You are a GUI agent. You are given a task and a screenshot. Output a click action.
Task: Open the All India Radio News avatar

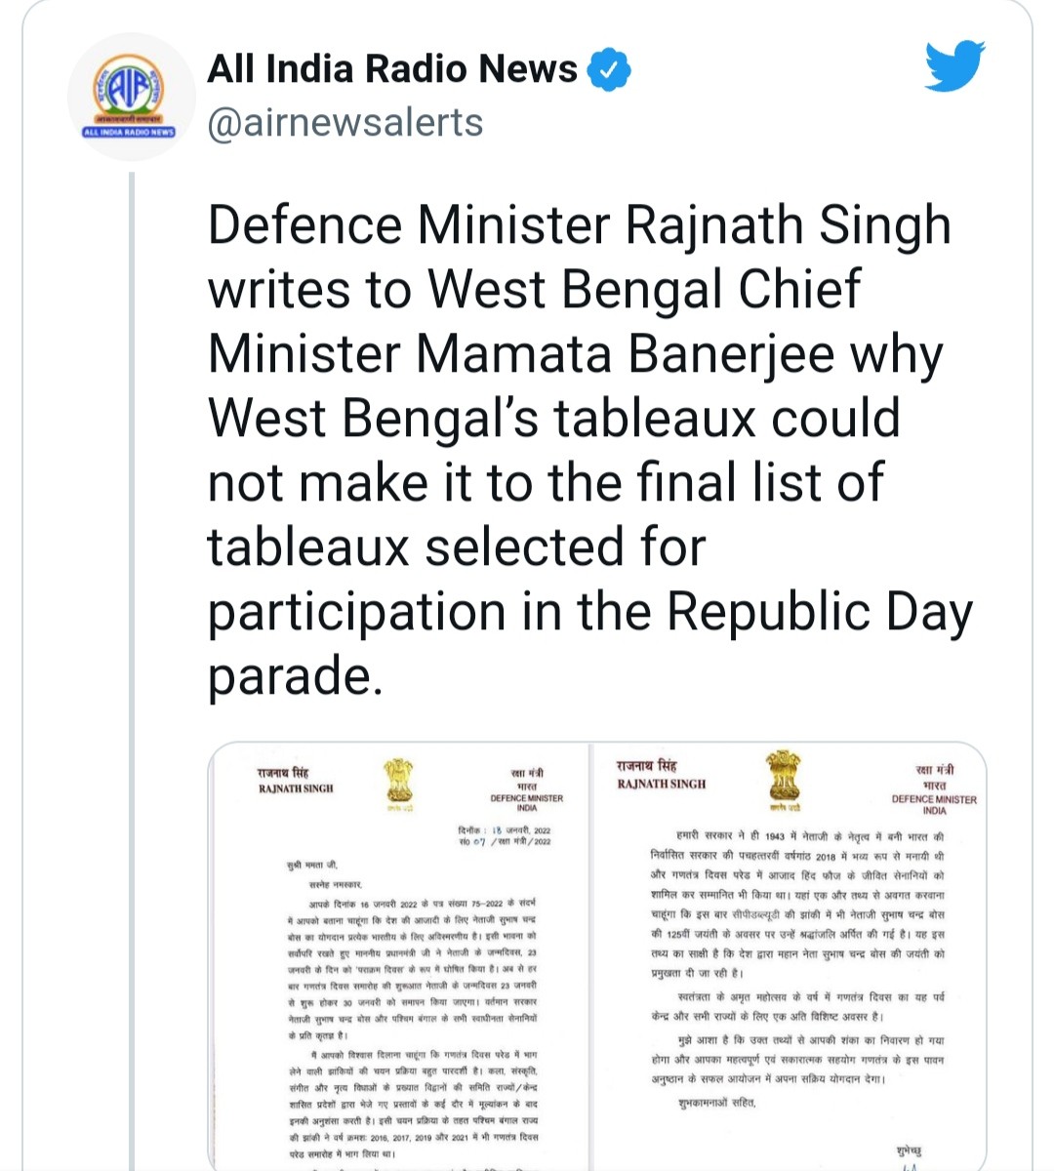129,98
